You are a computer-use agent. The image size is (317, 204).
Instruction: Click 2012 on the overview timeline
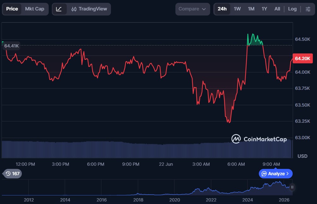coord(29,200)
